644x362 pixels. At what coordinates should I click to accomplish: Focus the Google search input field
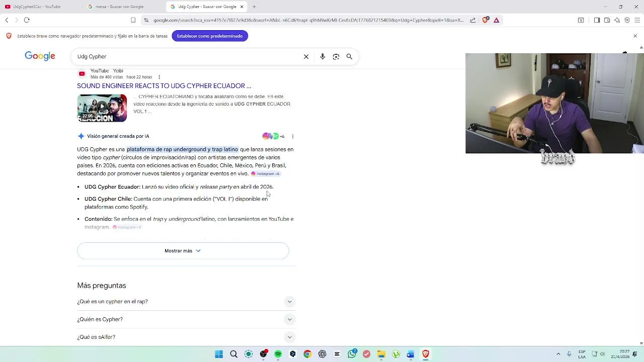point(186,57)
